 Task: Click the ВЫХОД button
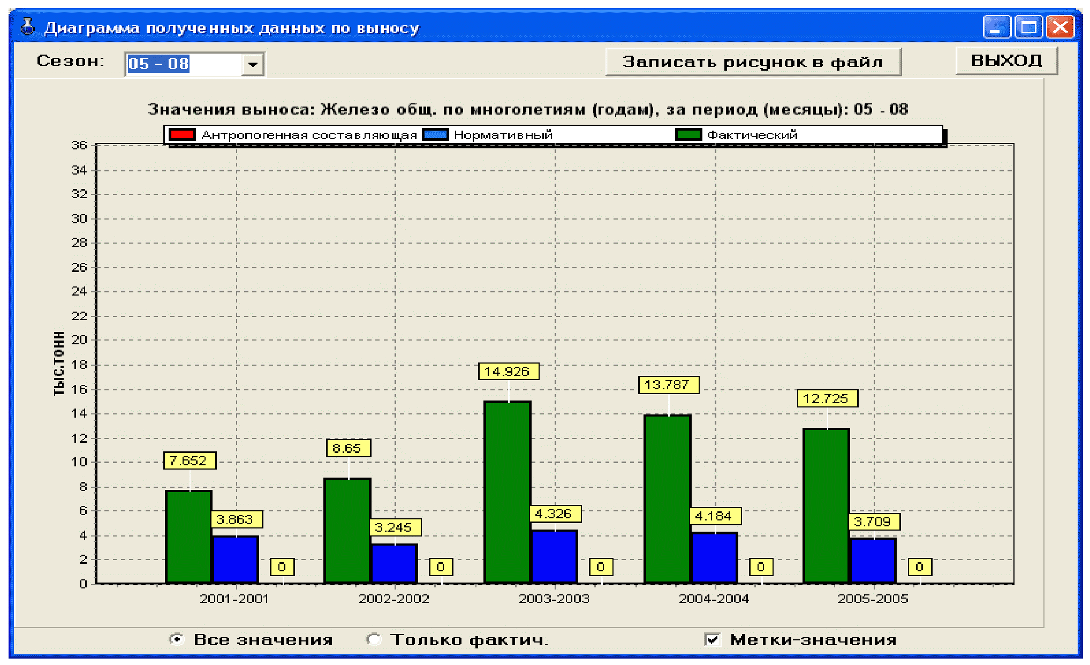(1006, 61)
